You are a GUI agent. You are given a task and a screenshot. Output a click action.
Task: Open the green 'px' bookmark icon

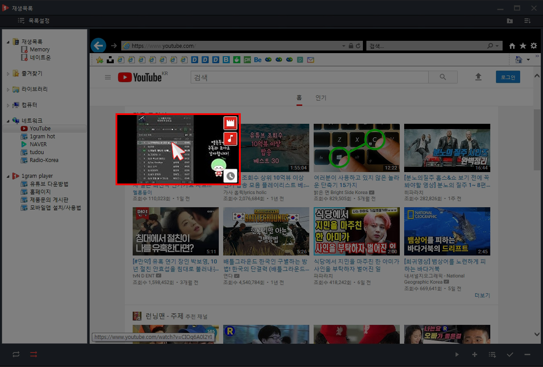click(x=247, y=60)
